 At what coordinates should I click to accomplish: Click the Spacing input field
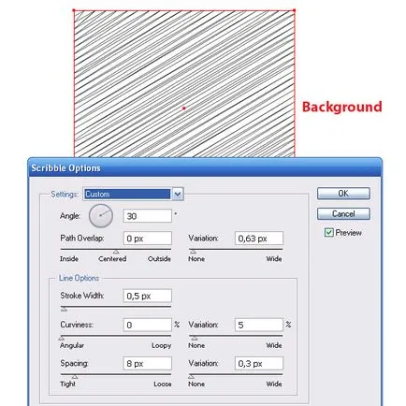(x=147, y=364)
